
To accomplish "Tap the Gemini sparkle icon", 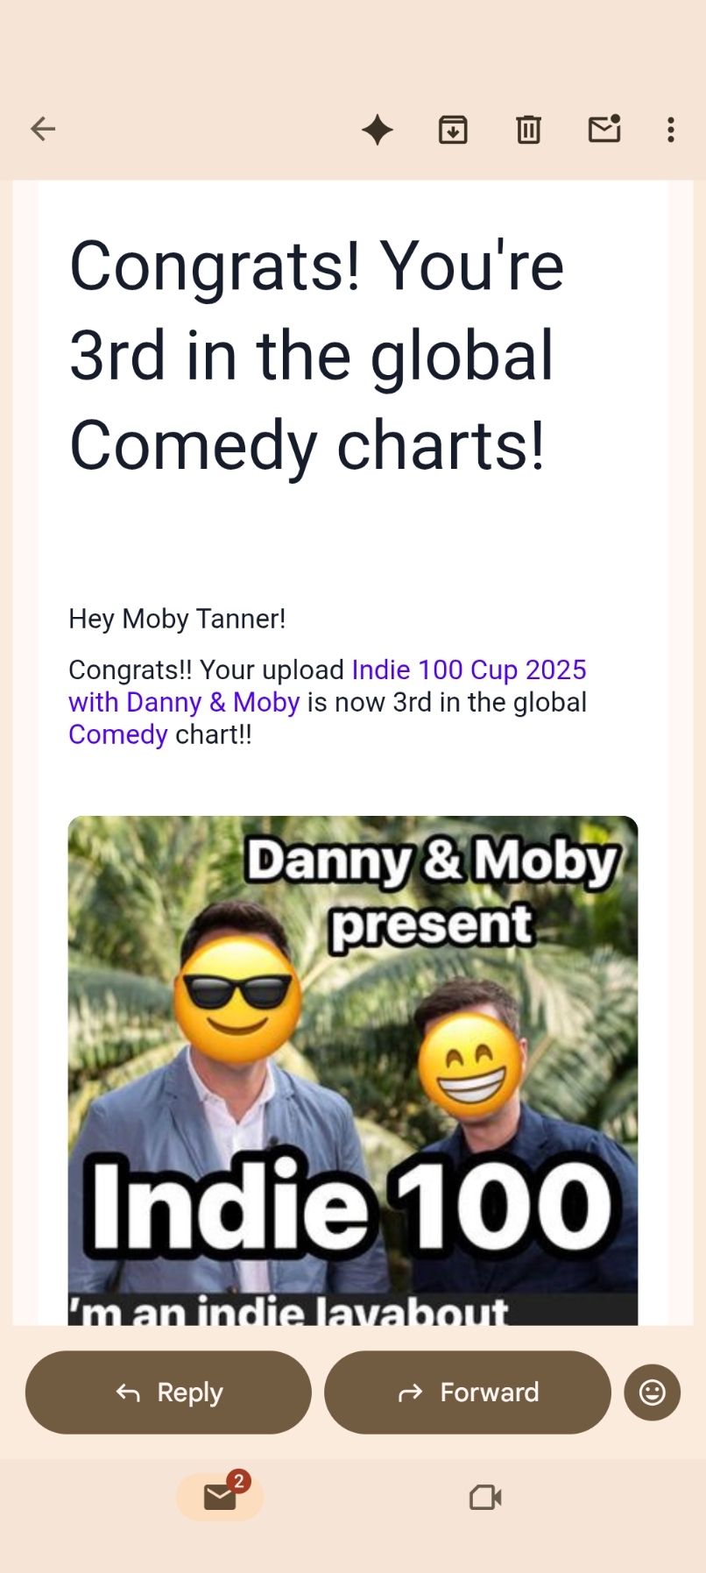I will coord(378,131).
